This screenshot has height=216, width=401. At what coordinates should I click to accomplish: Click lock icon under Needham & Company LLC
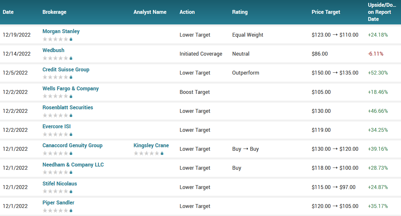tap(71, 172)
